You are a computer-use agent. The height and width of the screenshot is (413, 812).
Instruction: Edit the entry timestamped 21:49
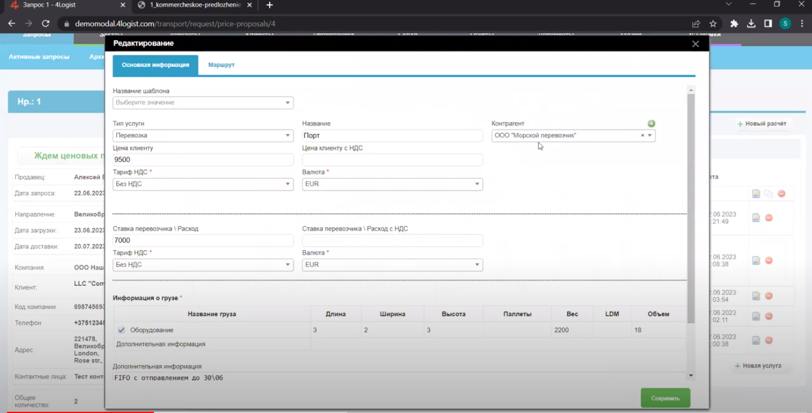click(x=756, y=218)
